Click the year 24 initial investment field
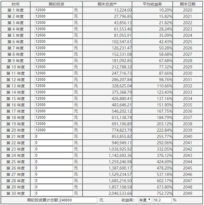The width and height of the screenshot is (204, 205). click(x=54, y=155)
